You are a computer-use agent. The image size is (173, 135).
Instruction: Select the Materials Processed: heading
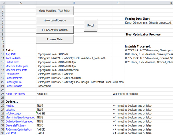click(138, 46)
